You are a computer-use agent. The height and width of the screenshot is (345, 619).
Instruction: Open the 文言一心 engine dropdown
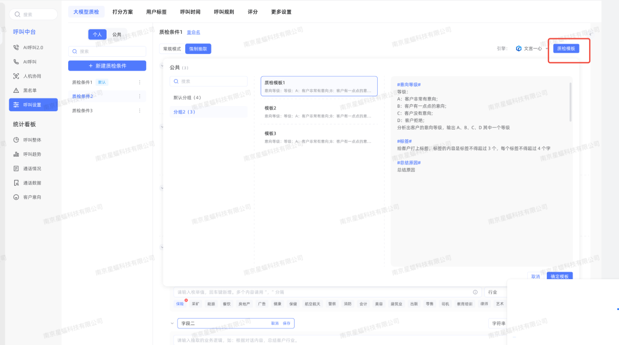pyautogui.click(x=531, y=49)
